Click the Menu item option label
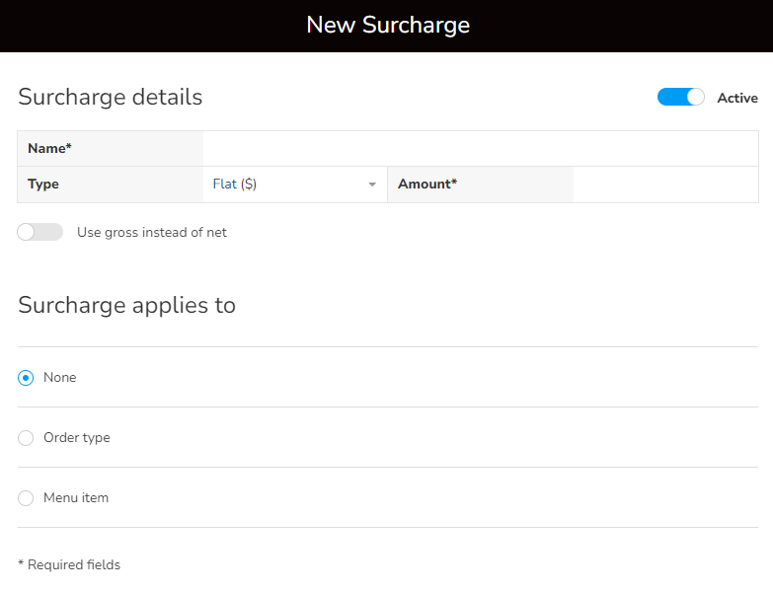This screenshot has height=592, width=773. click(x=76, y=498)
